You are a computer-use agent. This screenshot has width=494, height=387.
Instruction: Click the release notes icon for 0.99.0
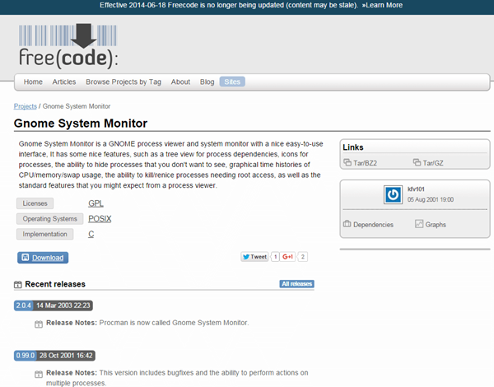(39, 374)
